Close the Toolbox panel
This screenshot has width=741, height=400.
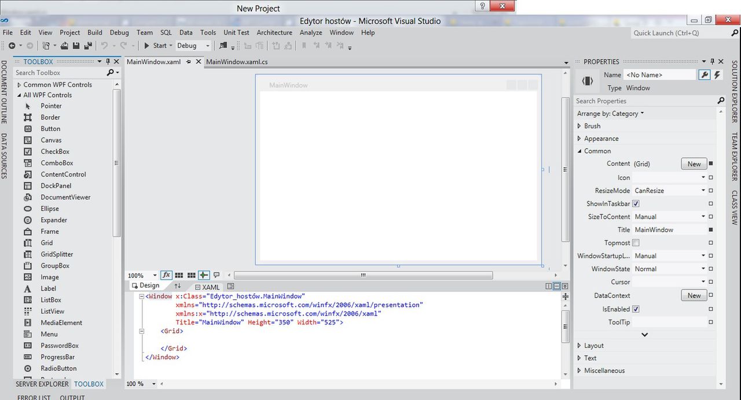click(x=116, y=61)
